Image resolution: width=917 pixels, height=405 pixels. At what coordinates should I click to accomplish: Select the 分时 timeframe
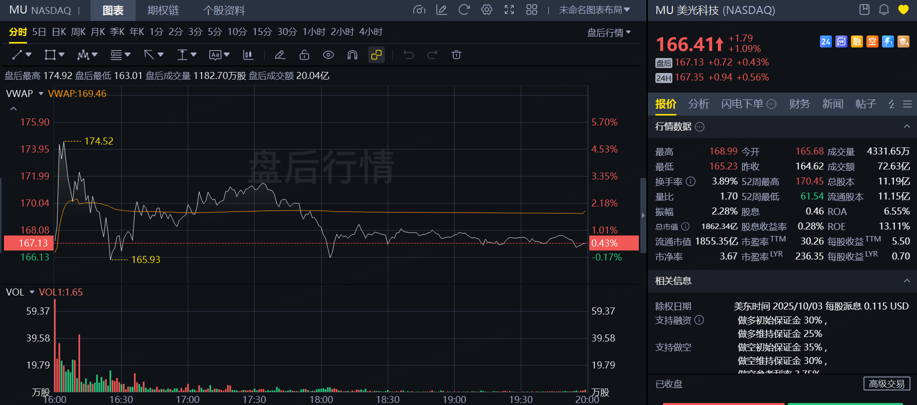click(18, 32)
